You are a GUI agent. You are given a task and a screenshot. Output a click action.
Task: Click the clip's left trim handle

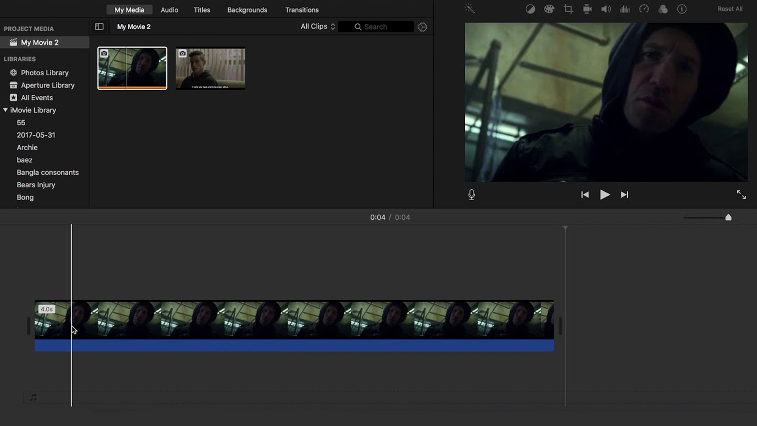click(28, 326)
